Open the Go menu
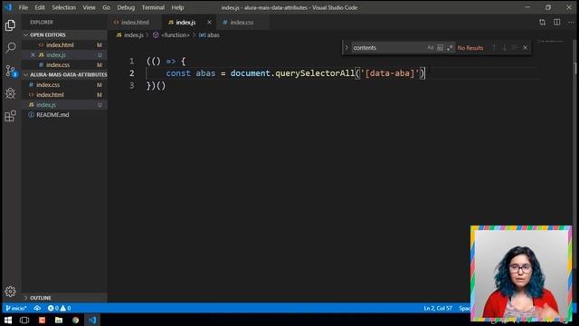579x326 pixels. point(107,7)
